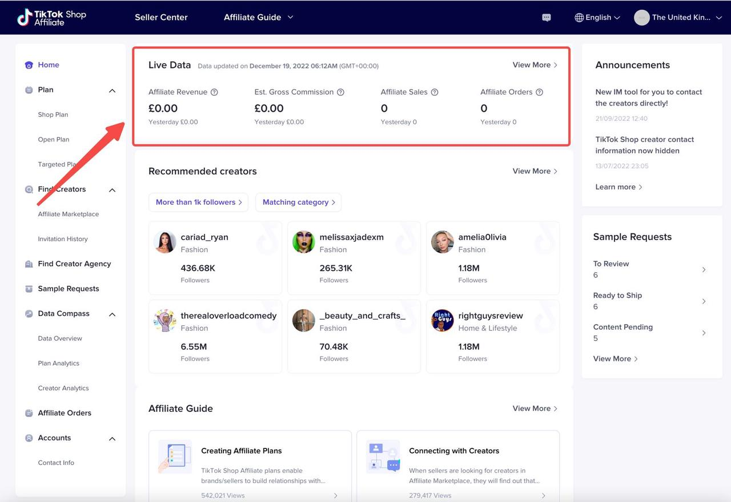Open Affiliate Marketplace in sidebar
Image resolution: width=731 pixels, height=502 pixels.
click(x=69, y=214)
